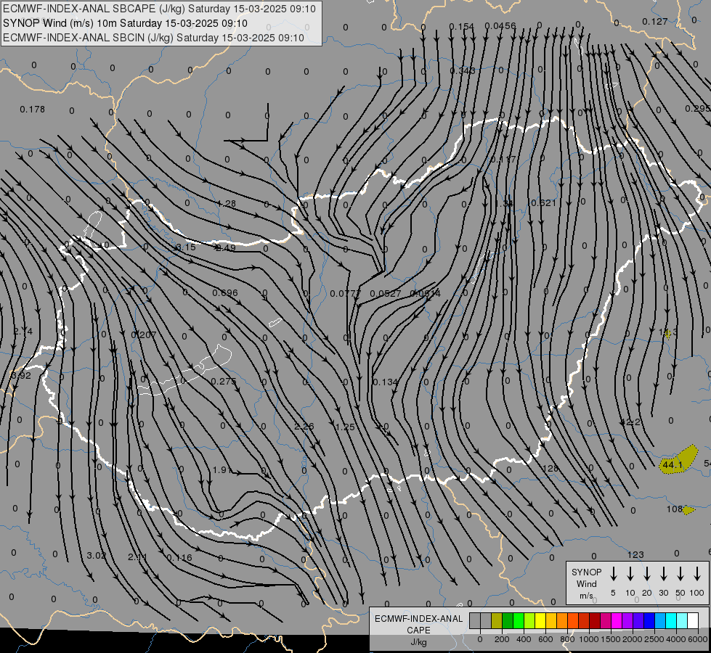Click the 0.275 value near Lake Balaton
Image resolution: width=711 pixels, height=653 pixels.
pos(224,381)
